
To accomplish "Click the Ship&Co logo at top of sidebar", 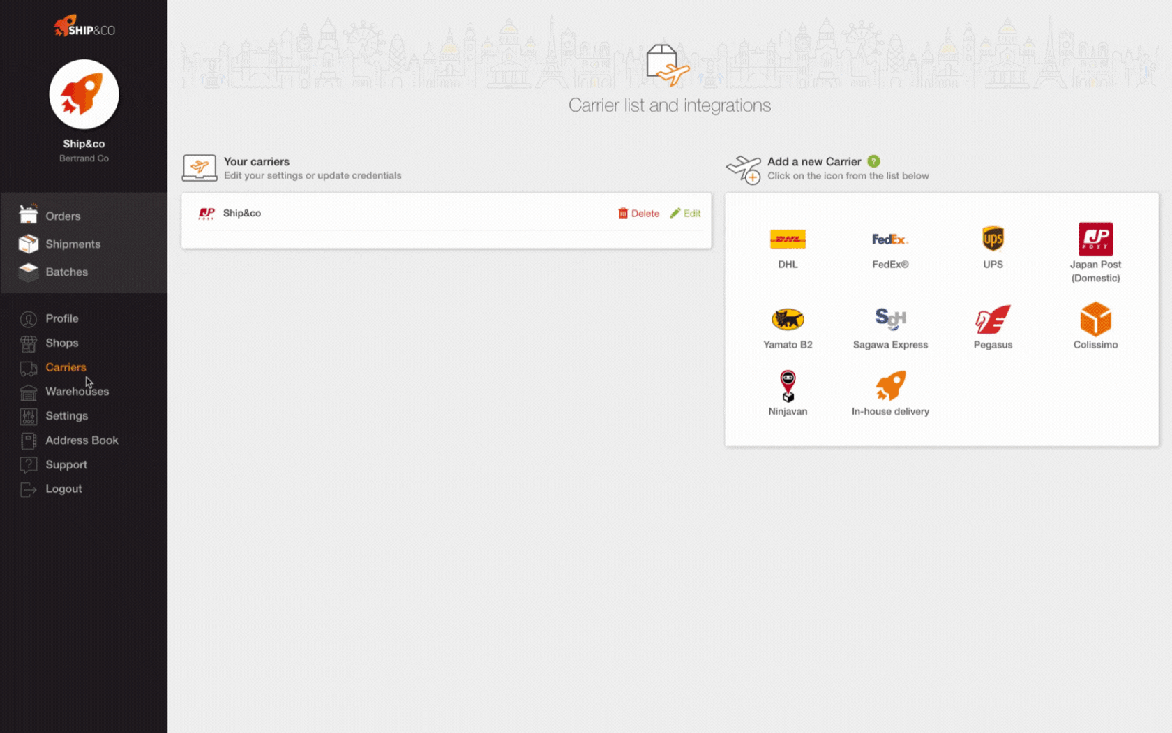I will (84, 26).
